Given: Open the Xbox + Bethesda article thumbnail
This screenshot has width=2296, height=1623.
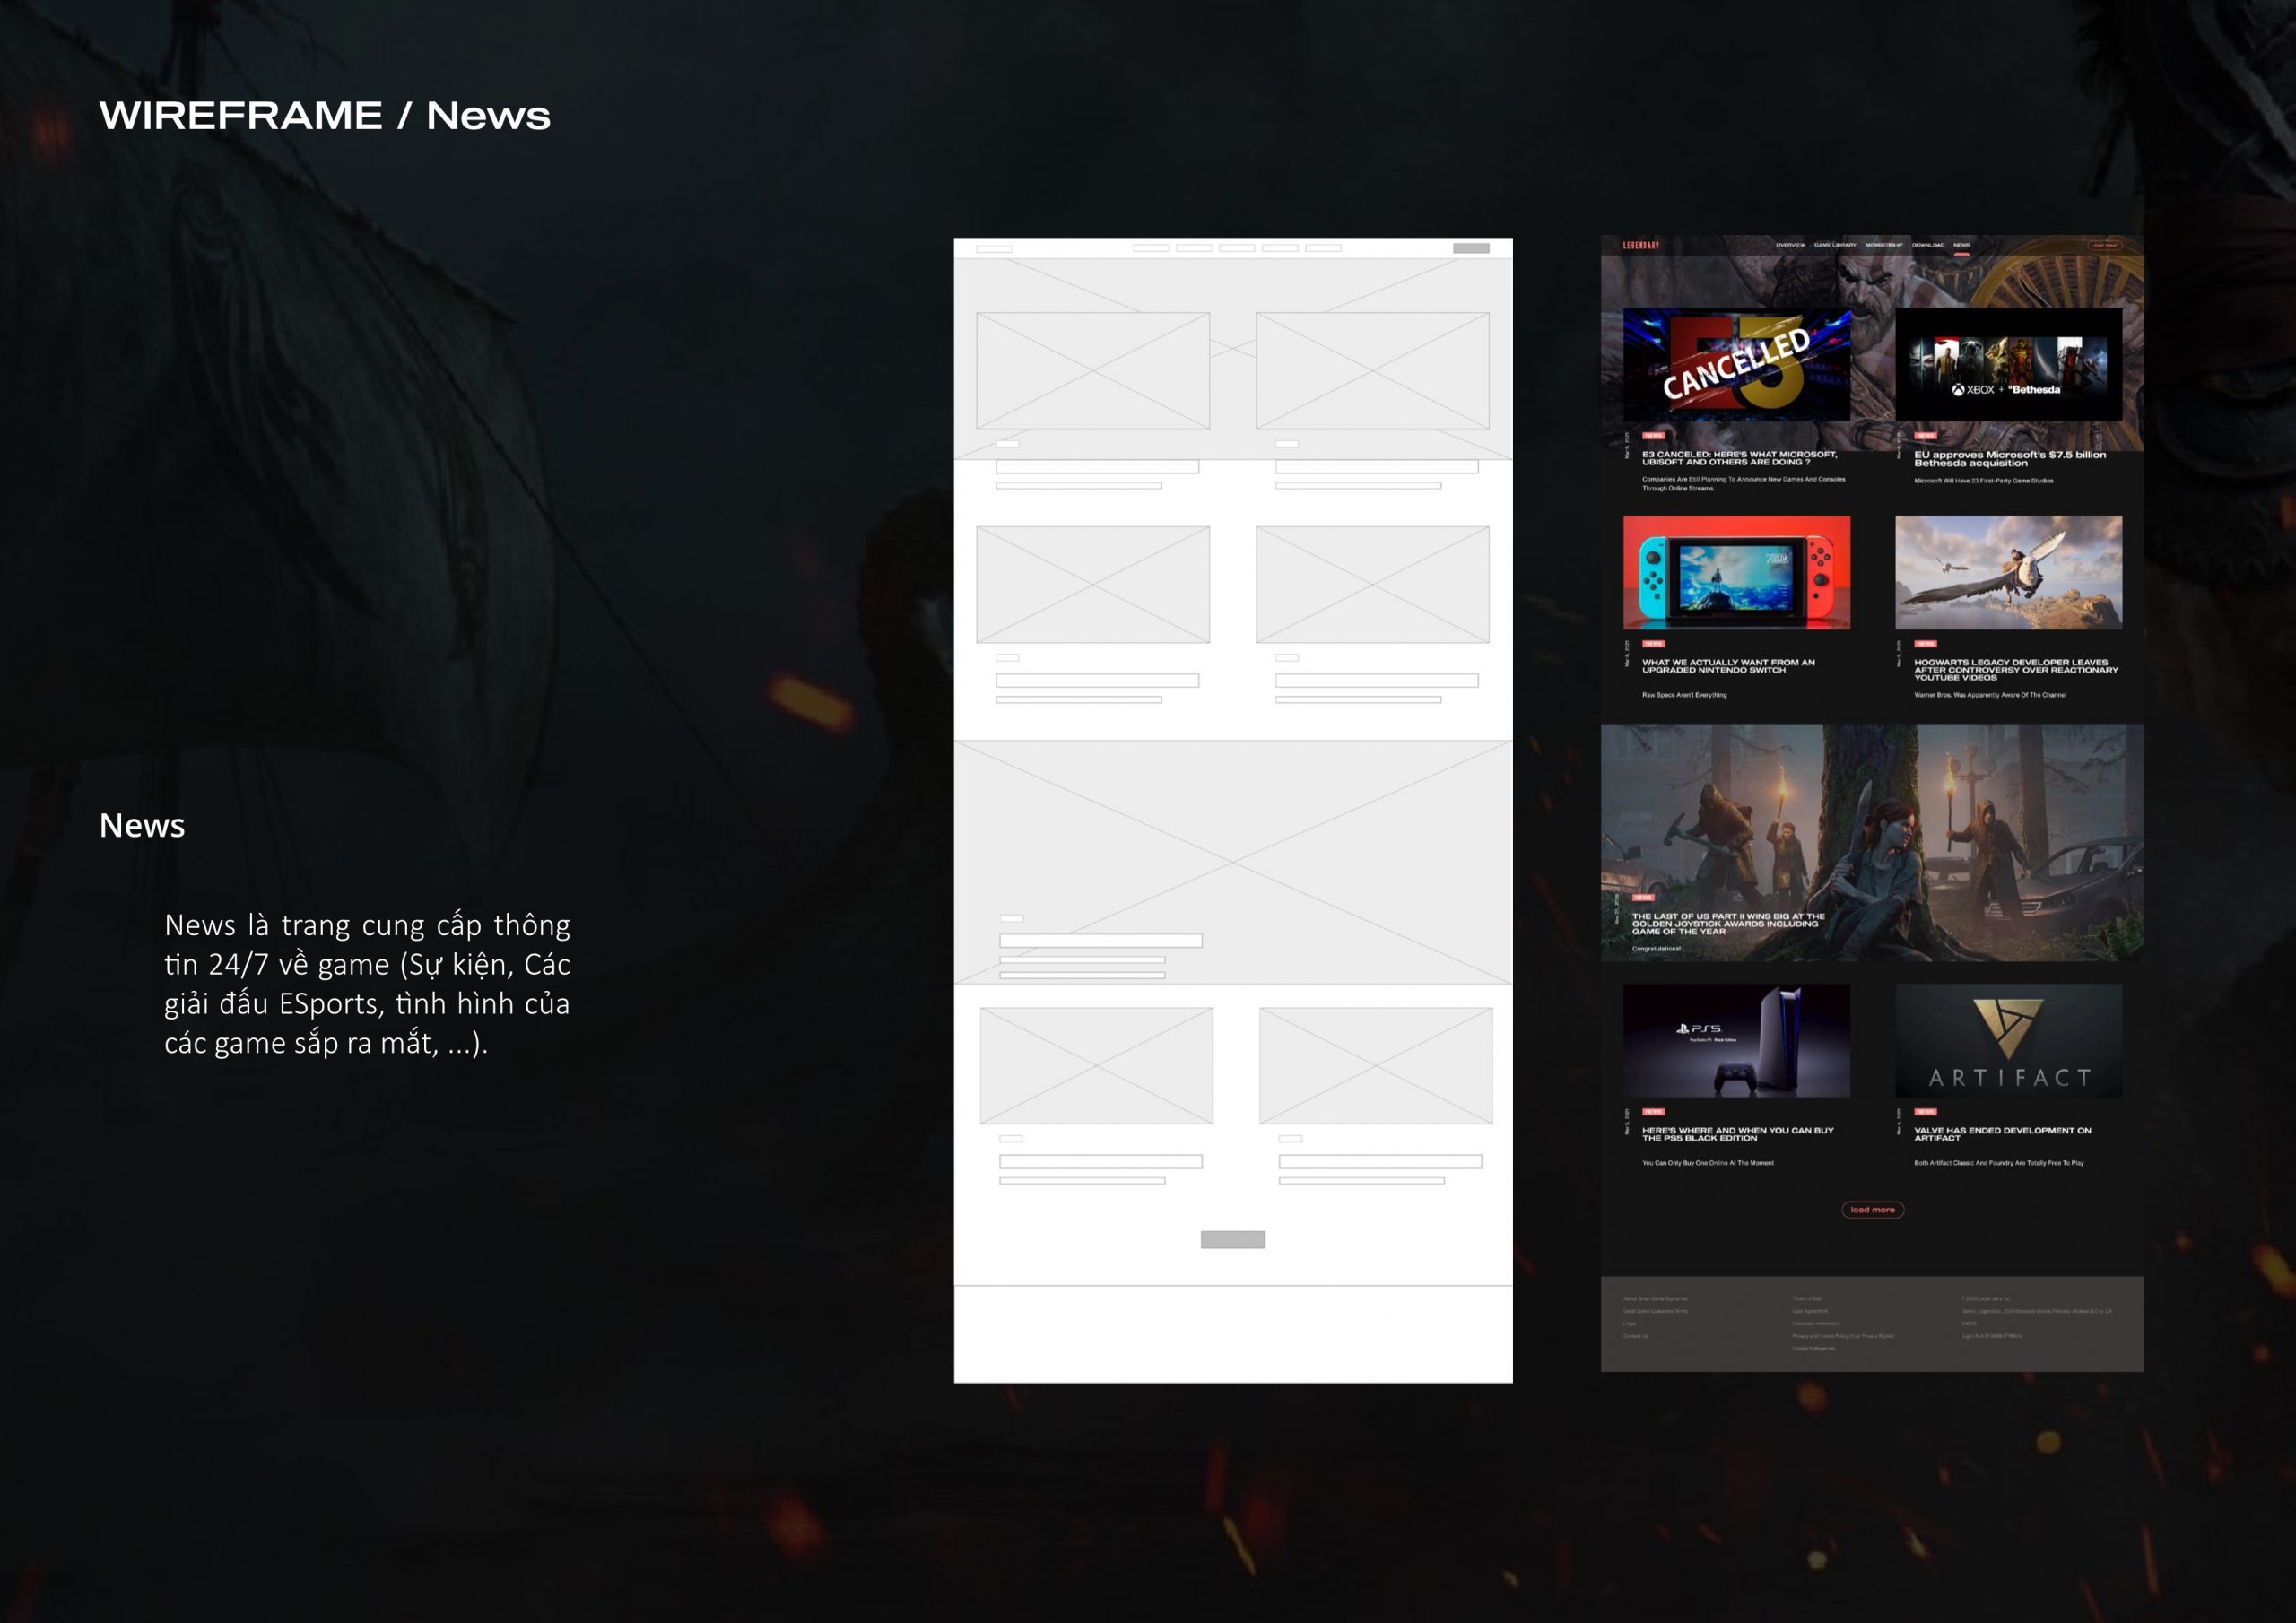Looking at the screenshot, I should pyautogui.click(x=2008, y=364).
